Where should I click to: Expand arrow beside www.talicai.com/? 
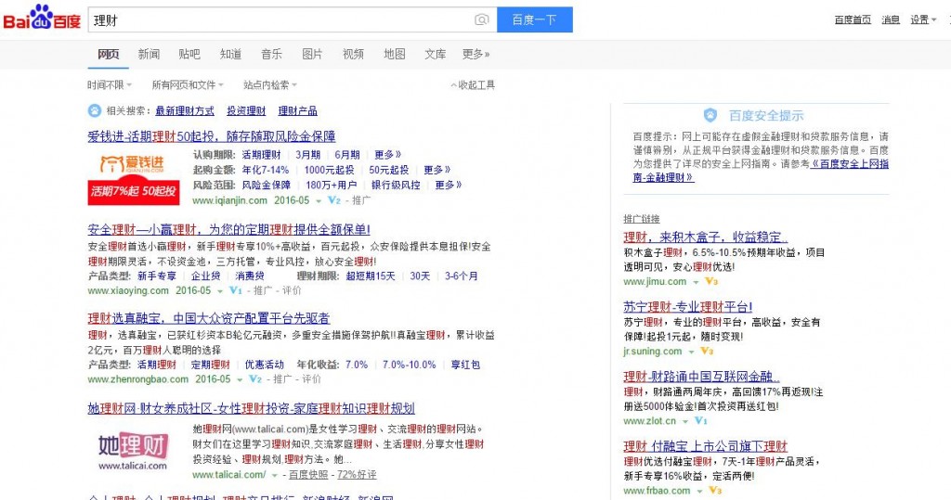tap(275, 476)
